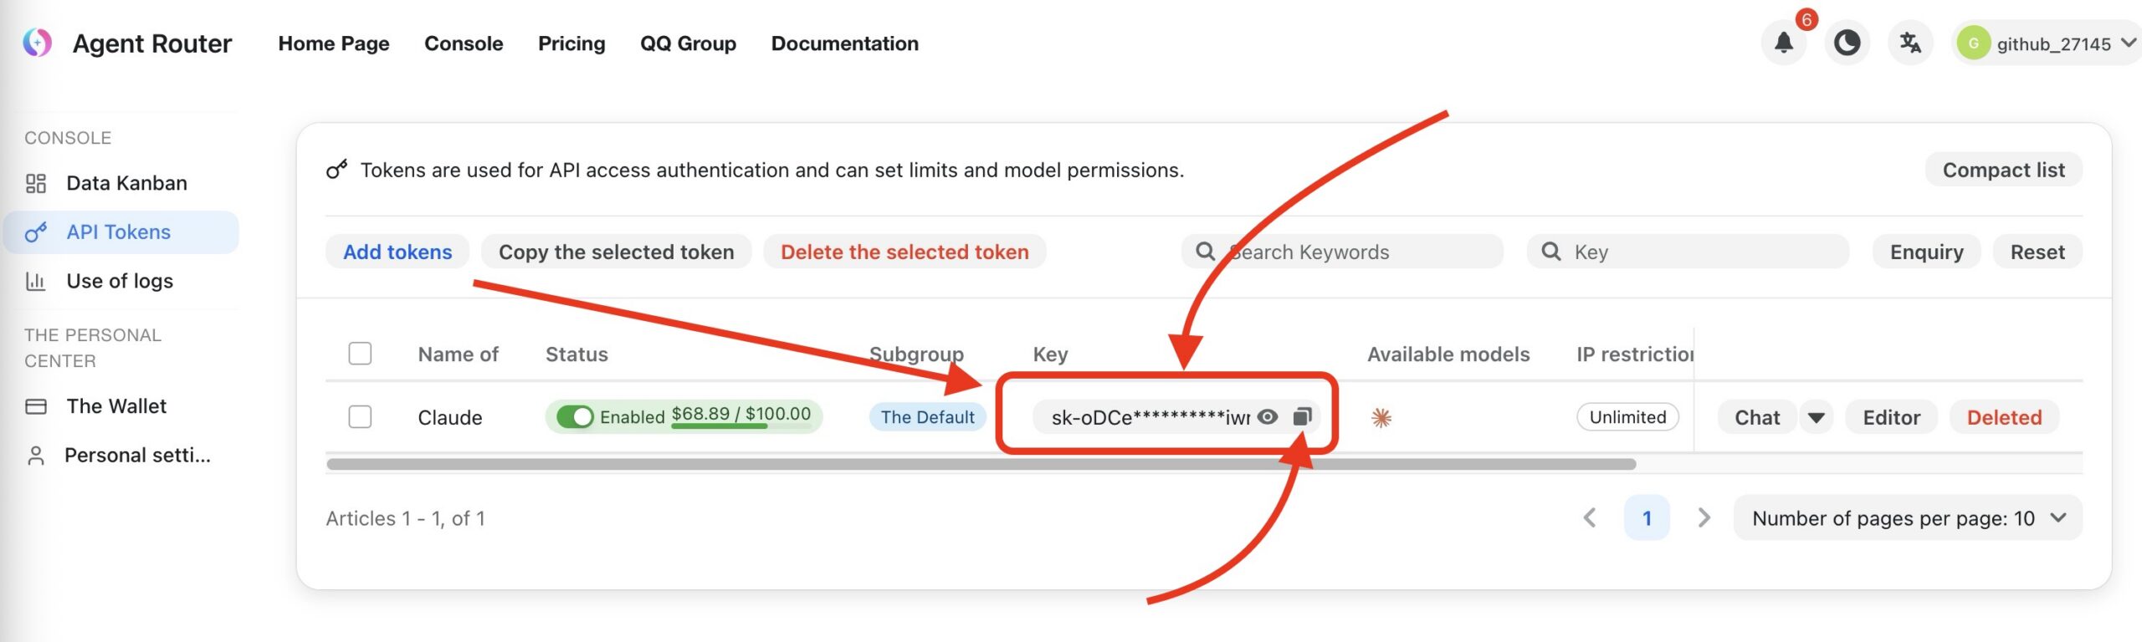
Task: Click the horizontal table scrollbar
Action: (981, 464)
